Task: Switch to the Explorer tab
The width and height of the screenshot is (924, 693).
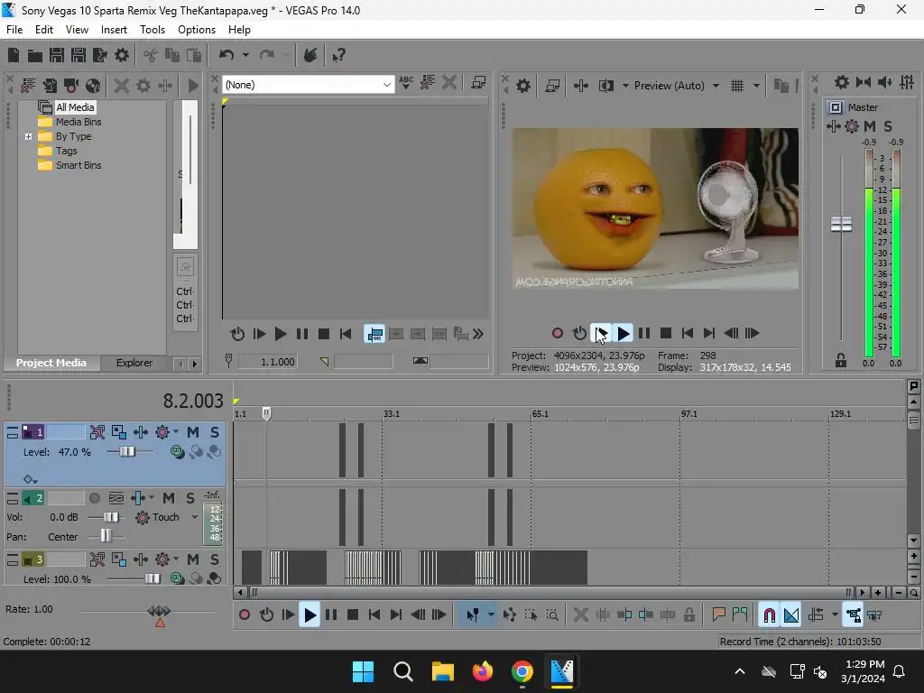Action: (x=134, y=363)
